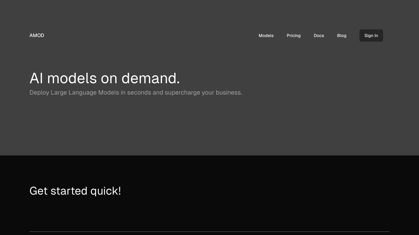Visit the Blog from the top navigation
This screenshot has height=235, width=419.
coord(342,35)
